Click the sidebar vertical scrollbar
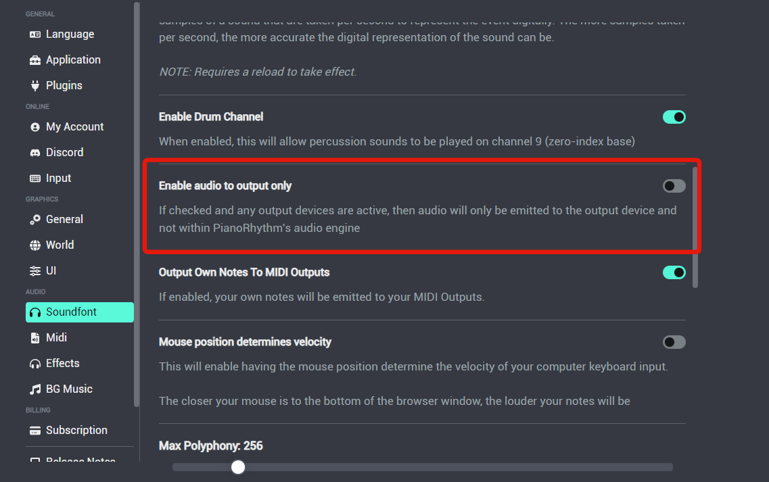Screen dimensions: 769x482 coord(137,204)
